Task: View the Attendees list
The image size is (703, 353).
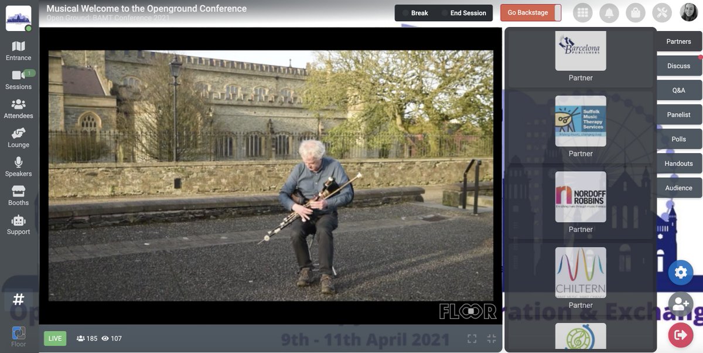Action: pos(19,109)
